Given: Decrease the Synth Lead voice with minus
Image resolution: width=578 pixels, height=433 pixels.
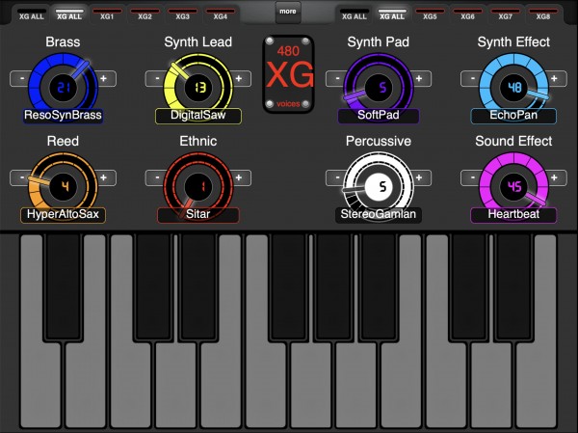Looking at the screenshot, I should (x=157, y=79).
